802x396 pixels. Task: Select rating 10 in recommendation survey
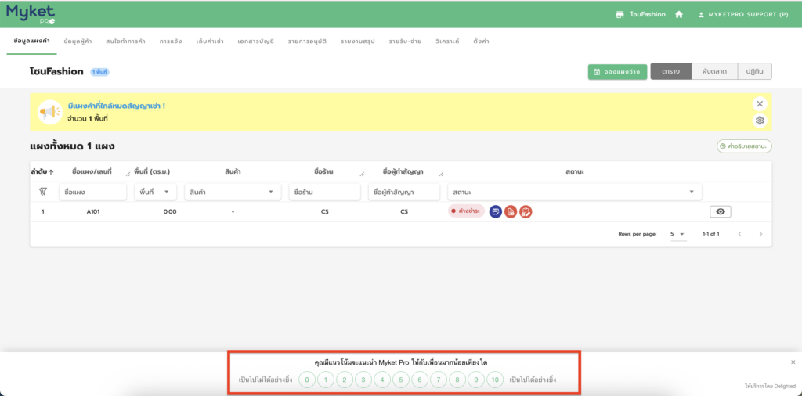pos(494,380)
